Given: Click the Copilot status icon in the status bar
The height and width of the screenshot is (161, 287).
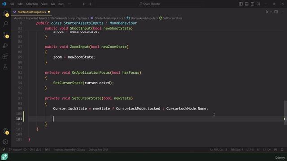Looking at the screenshot, I should 275,150.
